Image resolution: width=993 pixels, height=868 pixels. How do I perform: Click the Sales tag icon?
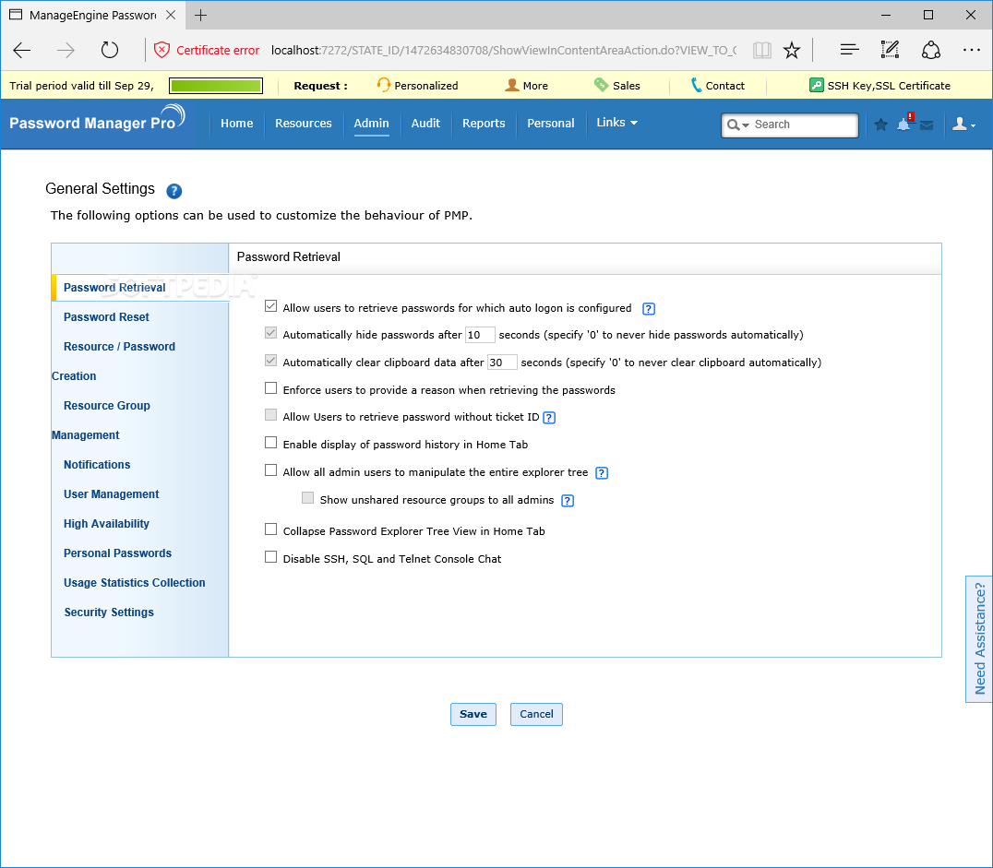click(x=601, y=85)
